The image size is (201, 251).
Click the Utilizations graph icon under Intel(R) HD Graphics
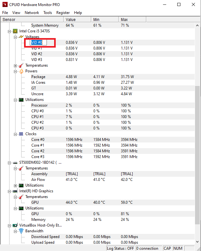pos(21,208)
